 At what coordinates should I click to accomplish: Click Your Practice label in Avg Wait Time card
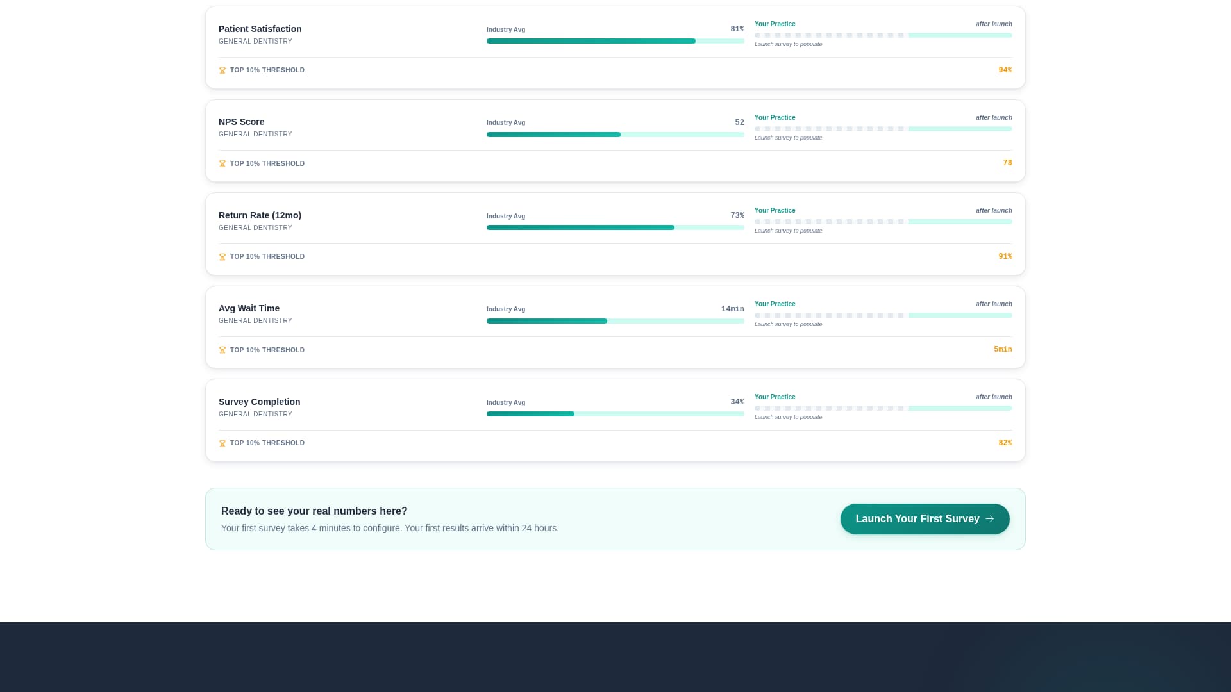click(775, 304)
